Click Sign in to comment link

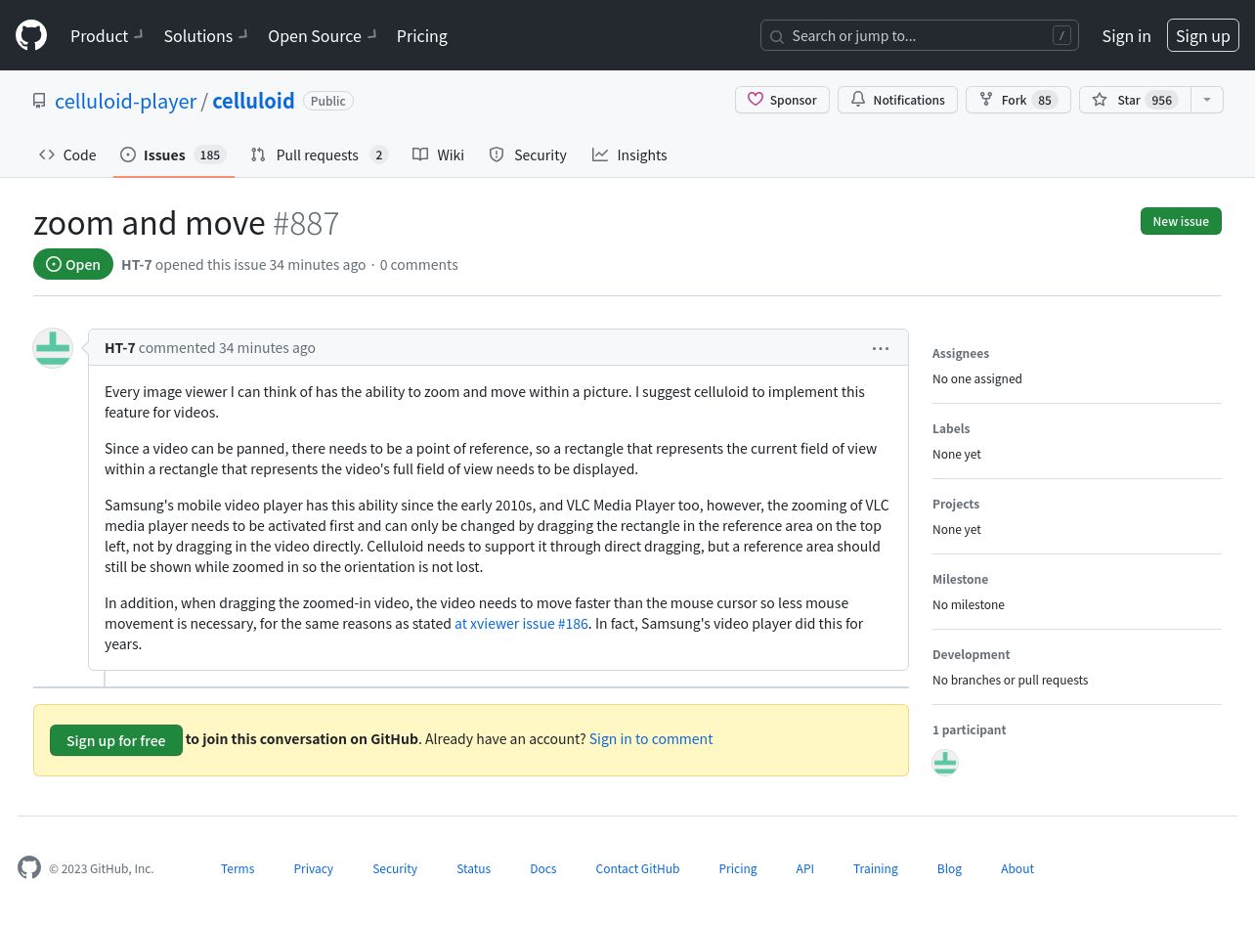point(651,738)
